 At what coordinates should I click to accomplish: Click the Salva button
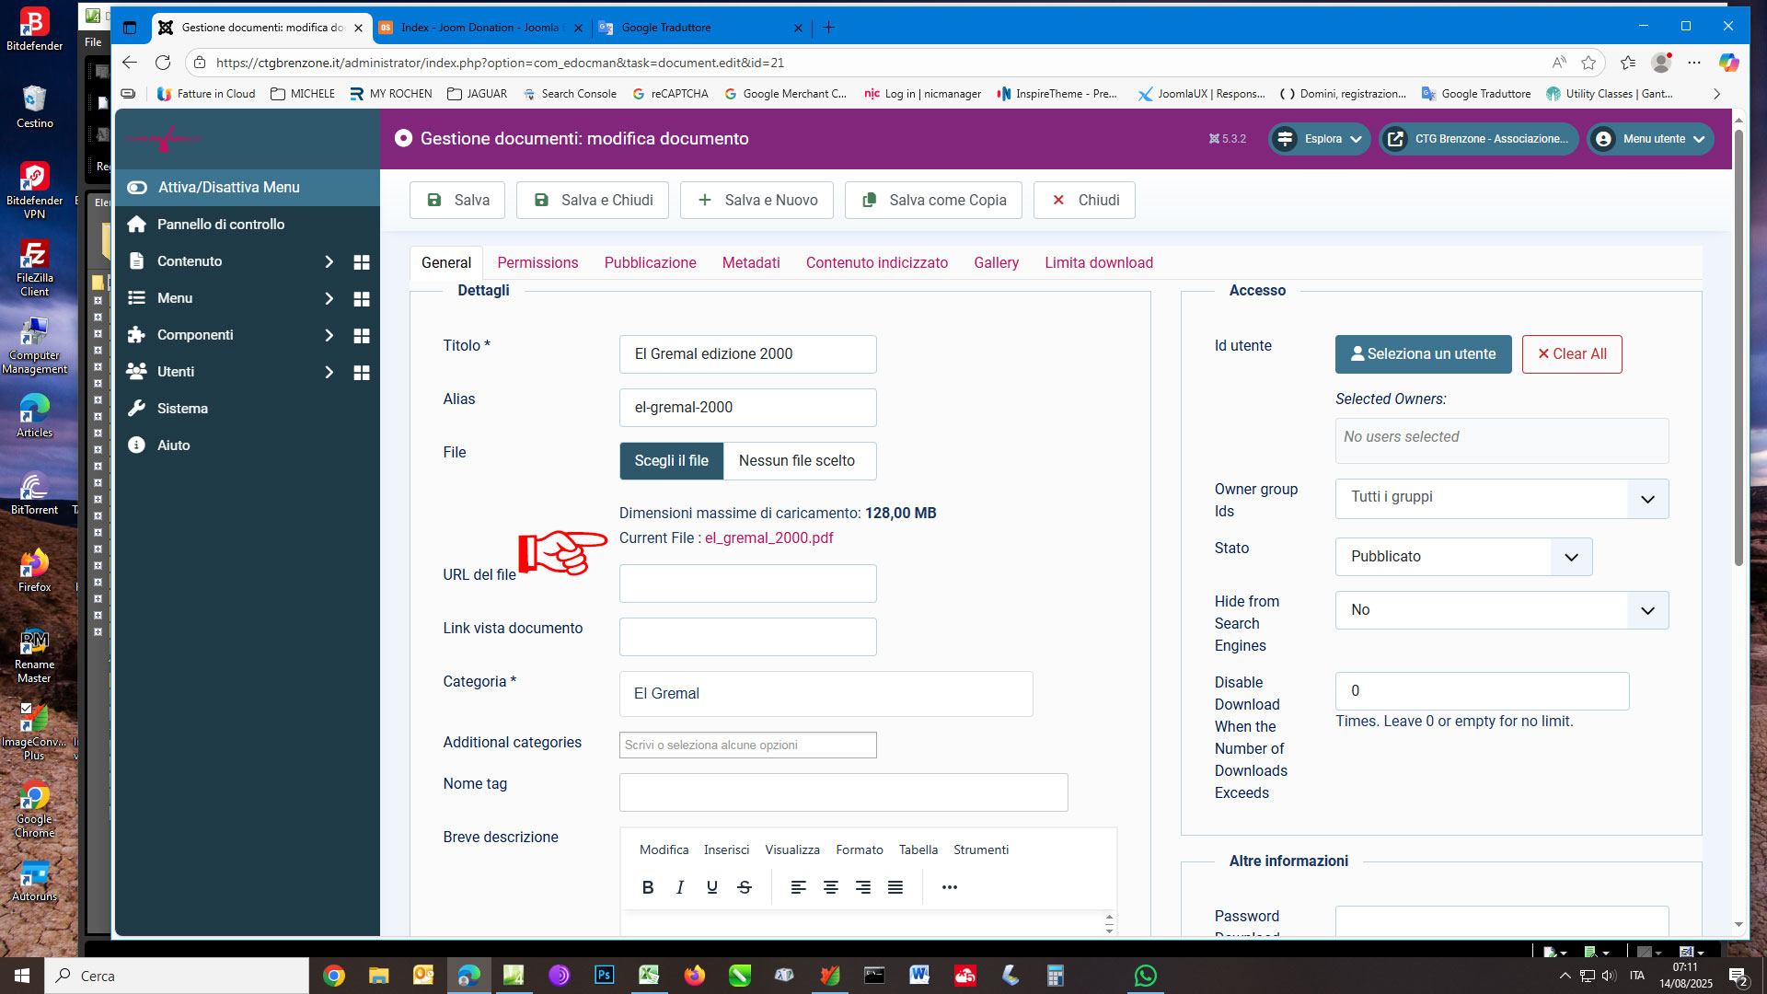pos(457,200)
